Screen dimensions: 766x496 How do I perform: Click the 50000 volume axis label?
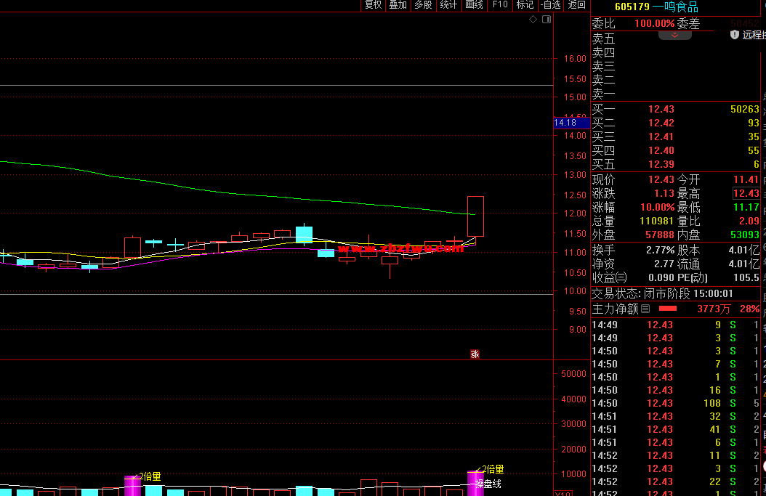point(573,374)
